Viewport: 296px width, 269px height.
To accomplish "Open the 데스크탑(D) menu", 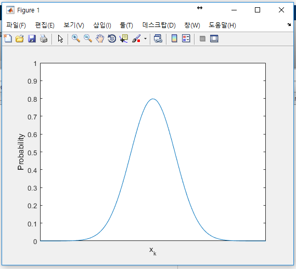I will pyautogui.click(x=159, y=25).
